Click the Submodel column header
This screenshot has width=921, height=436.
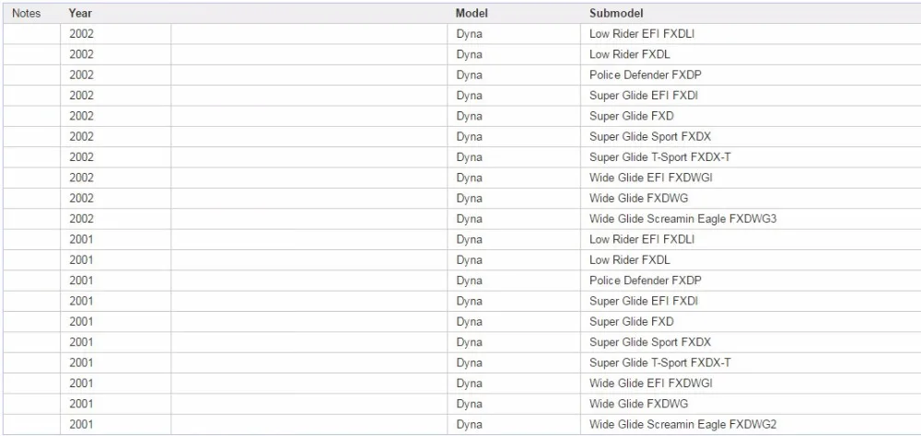click(616, 13)
